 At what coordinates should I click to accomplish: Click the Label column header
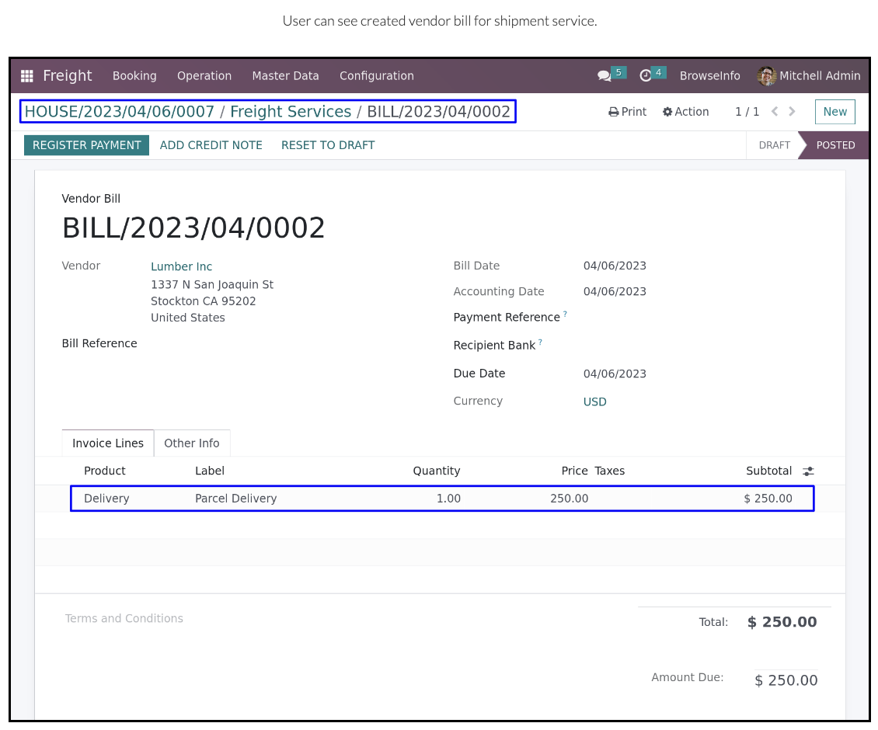pos(210,471)
